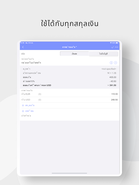Tap plus icon to add currency
Screen dimensions: 139x185
click(23, 106)
